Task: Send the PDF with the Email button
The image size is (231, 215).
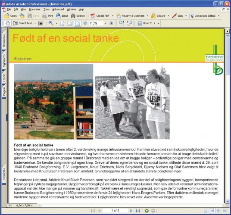Action: (x=62, y=16)
